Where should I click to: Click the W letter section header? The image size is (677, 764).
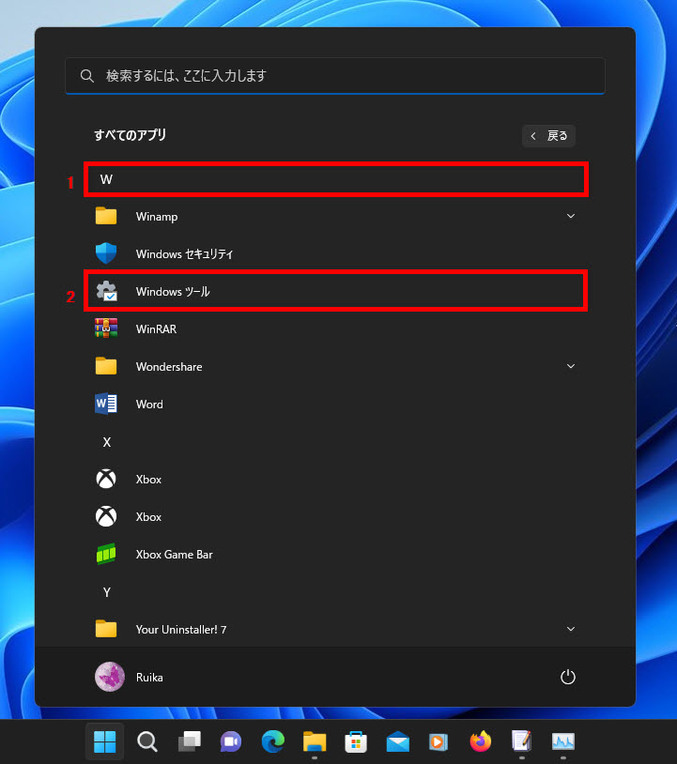click(107, 179)
